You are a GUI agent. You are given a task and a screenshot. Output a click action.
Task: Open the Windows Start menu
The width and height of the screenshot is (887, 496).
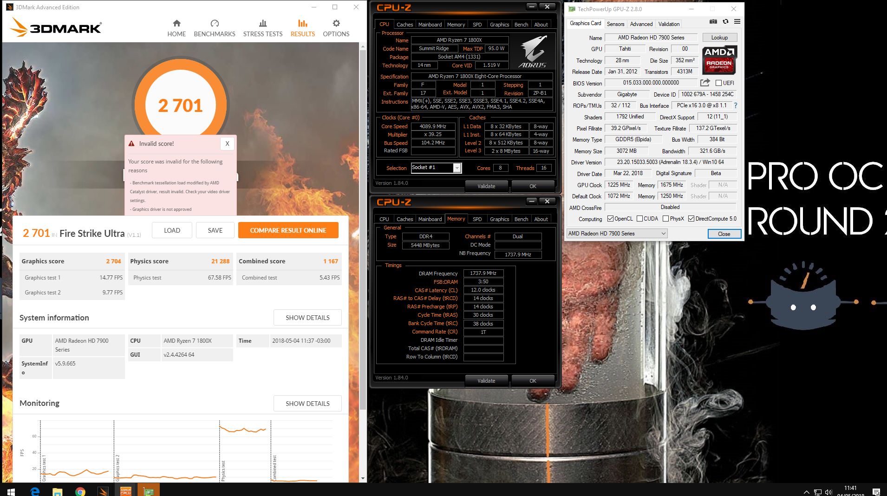[x=11, y=491]
